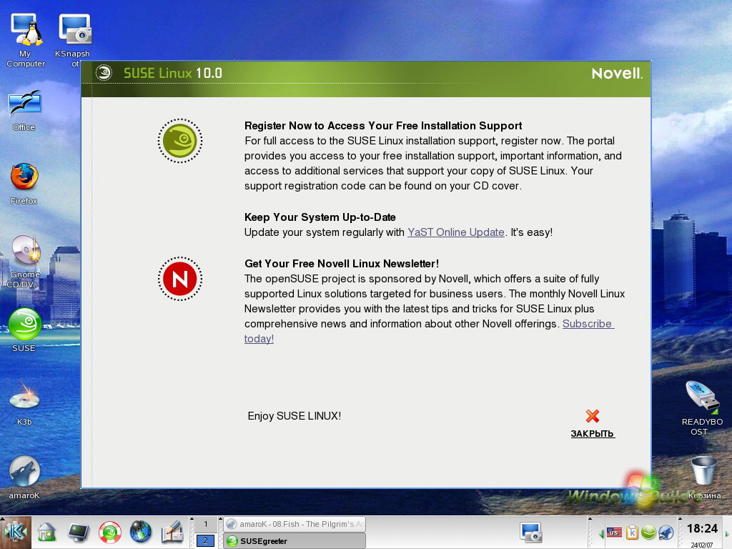Follow the Subscribe today! newsletter link
Viewport: 732px width, 549px height.
point(588,324)
